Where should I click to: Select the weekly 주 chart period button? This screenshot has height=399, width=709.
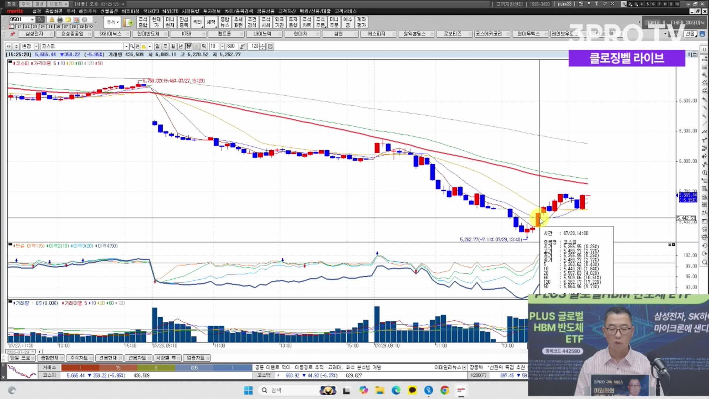(165, 46)
